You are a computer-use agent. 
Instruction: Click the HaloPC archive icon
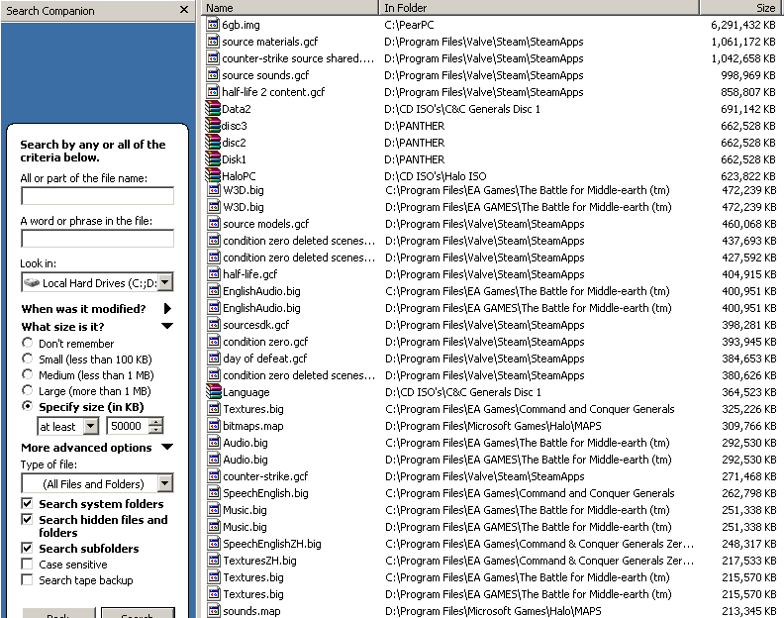point(213,175)
